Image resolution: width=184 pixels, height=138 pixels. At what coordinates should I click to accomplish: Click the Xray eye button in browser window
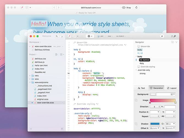point(127,7)
